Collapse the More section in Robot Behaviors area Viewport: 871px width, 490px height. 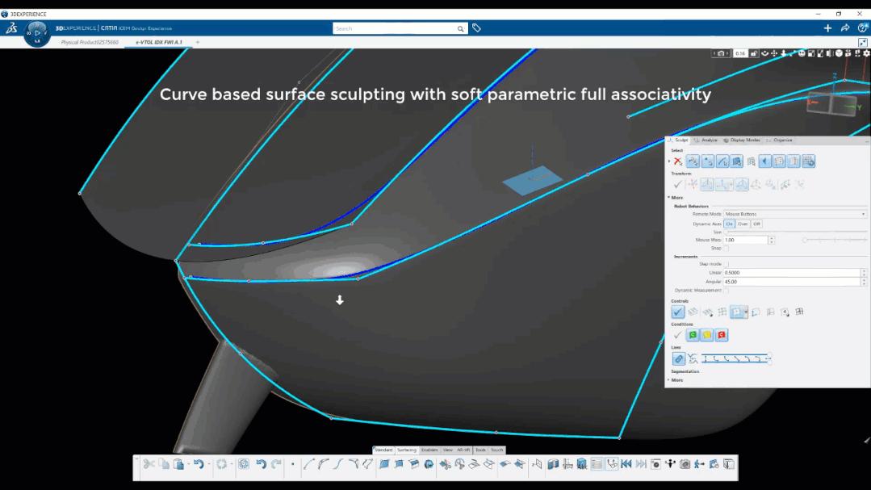tap(677, 197)
